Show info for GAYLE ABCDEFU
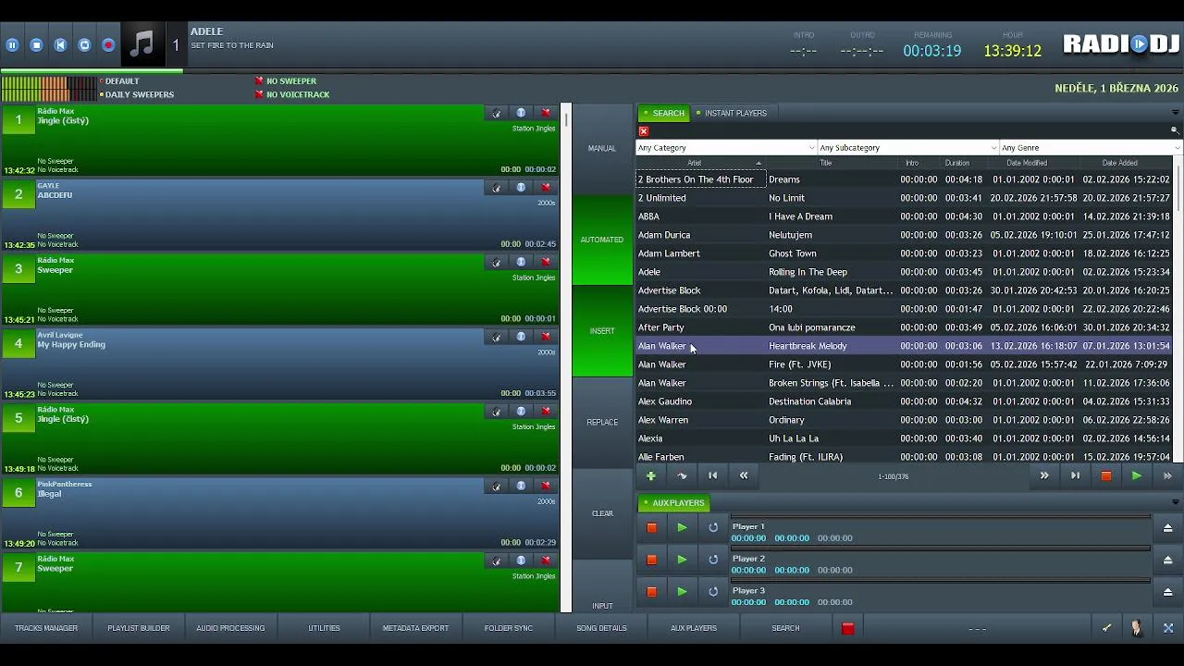This screenshot has width=1184, height=666. 521,188
